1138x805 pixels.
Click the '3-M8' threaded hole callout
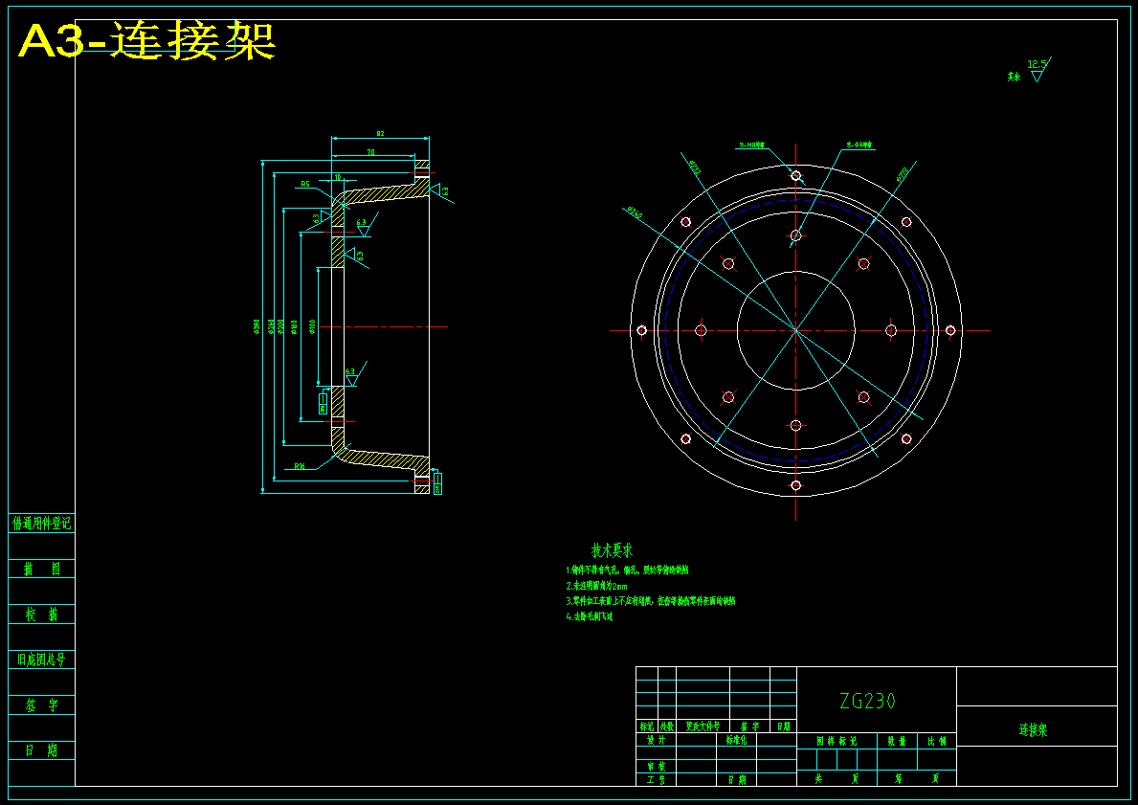coord(752,145)
